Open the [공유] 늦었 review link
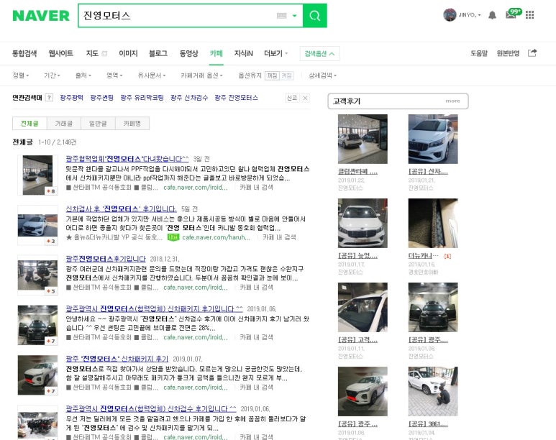The height and width of the screenshot is (440, 556). pyautogui.click(x=357, y=256)
